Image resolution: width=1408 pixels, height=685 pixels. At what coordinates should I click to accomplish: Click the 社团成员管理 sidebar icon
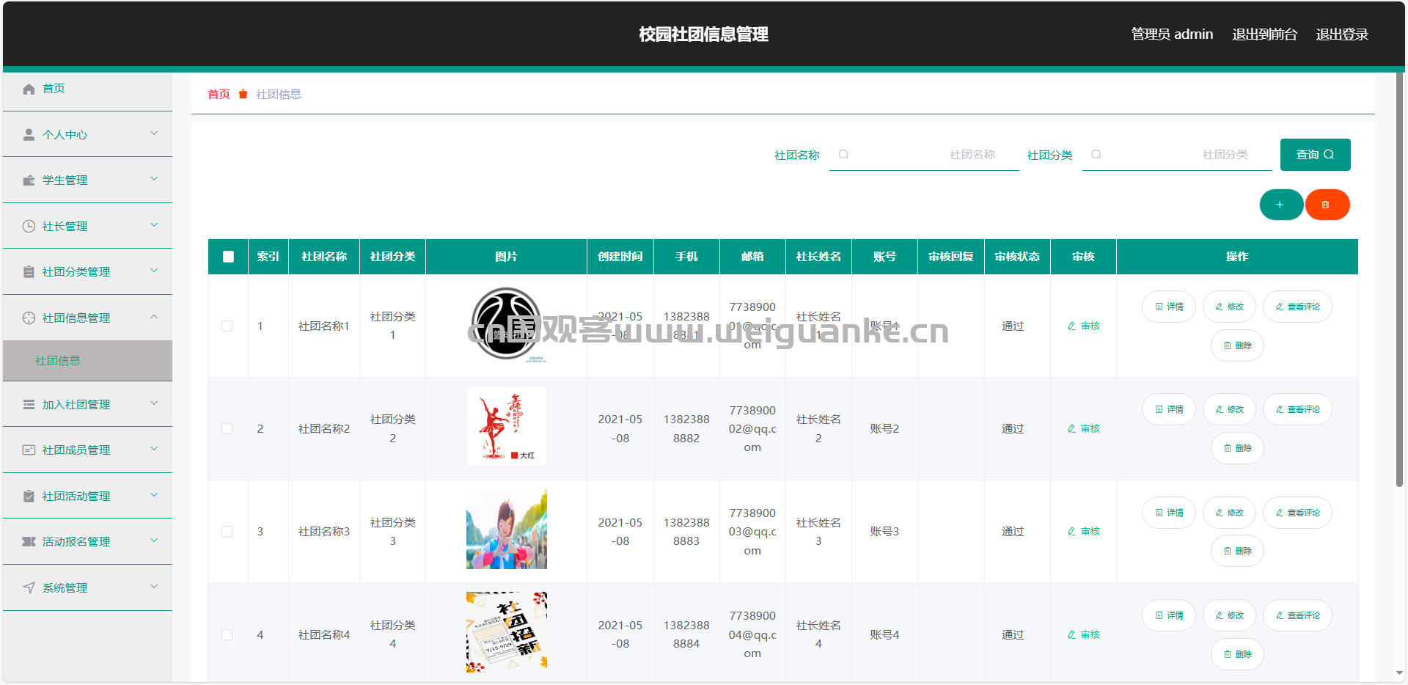tap(29, 450)
